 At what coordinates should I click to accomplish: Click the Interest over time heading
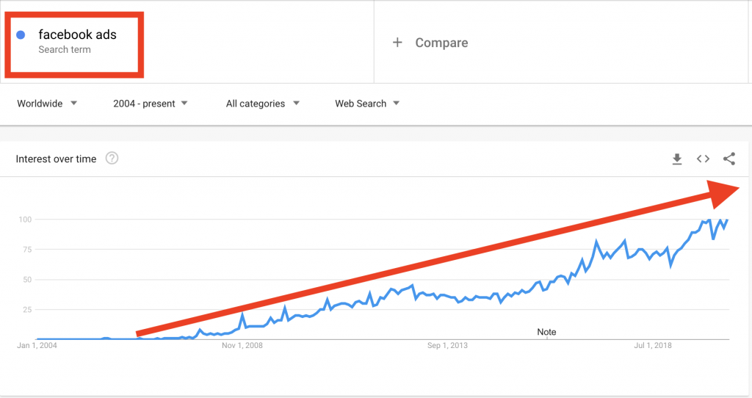pyautogui.click(x=56, y=159)
